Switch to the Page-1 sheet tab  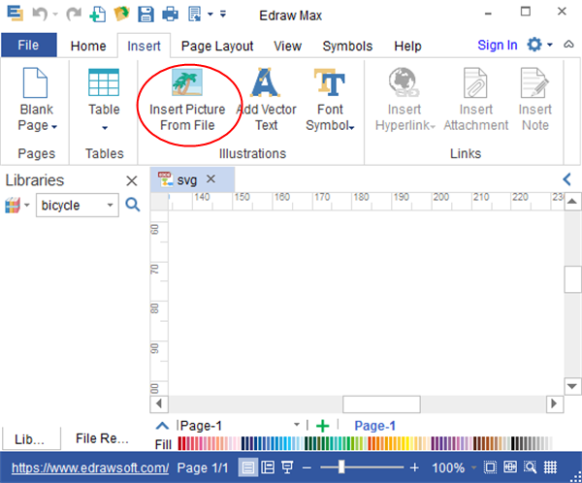[x=374, y=426]
